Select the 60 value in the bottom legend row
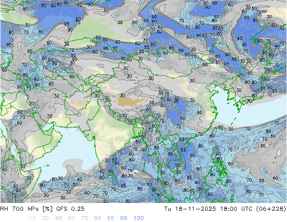Screen dimensions: 287x222 pyautogui.click(x=72, y=218)
